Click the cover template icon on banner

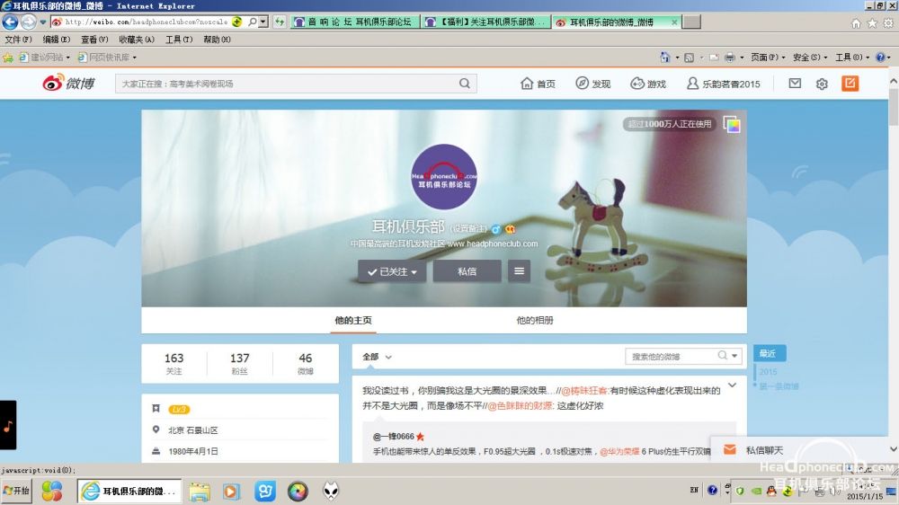coord(732,124)
